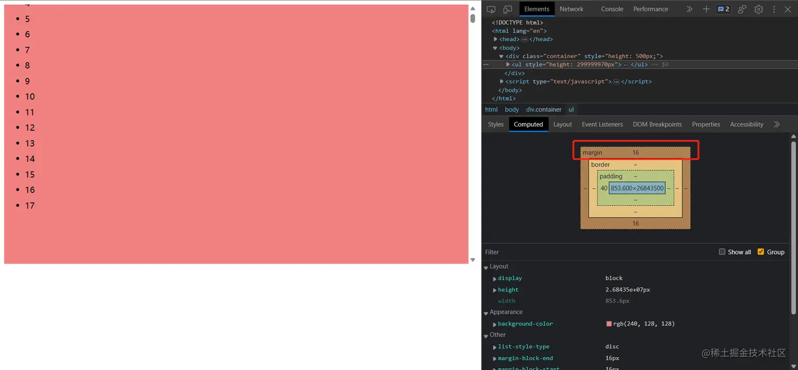The image size is (798, 370).
Task: Open DevTools settings gear
Action: [x=758, y=9]
